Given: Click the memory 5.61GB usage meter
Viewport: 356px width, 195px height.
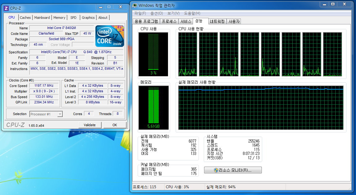Looking at the screenshot, I should click(x=153, y=108).
